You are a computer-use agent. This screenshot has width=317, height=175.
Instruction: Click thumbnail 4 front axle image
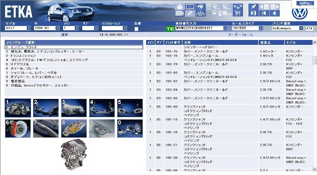pyautogui.click(x=102, y=108)
